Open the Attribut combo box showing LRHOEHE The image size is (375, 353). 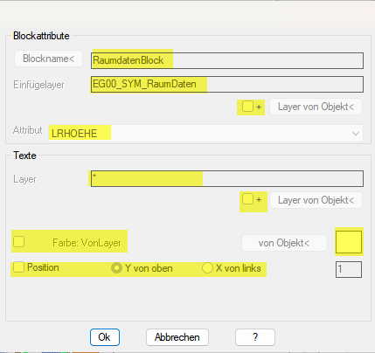click(205, 134)
